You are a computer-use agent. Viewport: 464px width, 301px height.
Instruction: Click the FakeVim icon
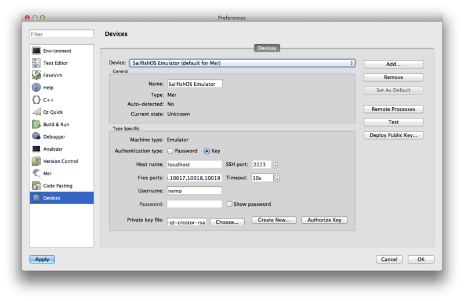point(37,75)
